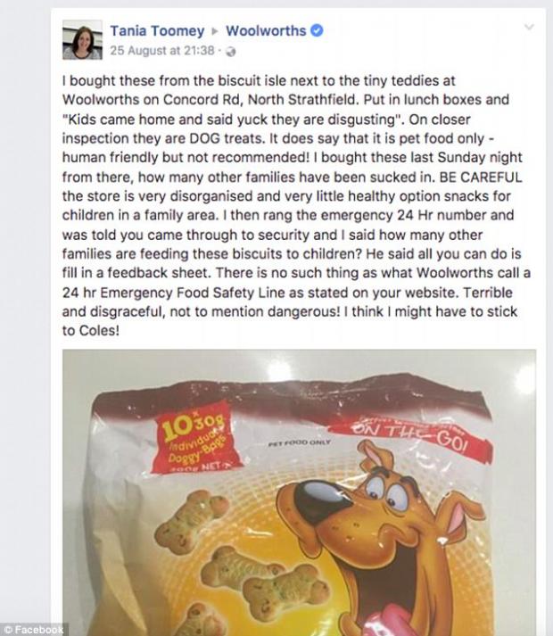Click the Tania Toomey name link
This screenshot has height=636, width=553.
pyautogui.click(x=157, y=31)
